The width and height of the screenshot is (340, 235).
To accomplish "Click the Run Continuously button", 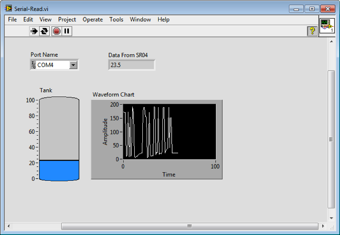I will point(45,31).
